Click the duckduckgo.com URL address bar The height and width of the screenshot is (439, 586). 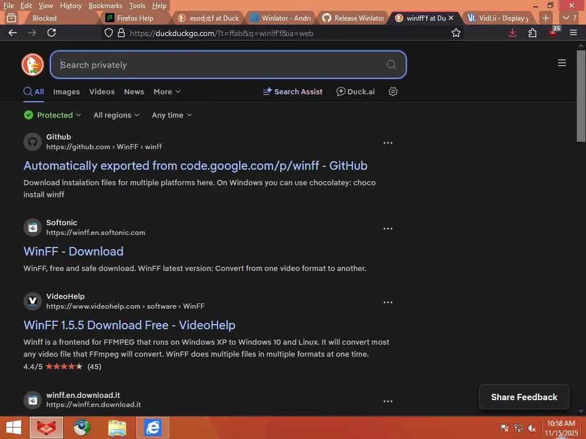click(x=284, y=33)
